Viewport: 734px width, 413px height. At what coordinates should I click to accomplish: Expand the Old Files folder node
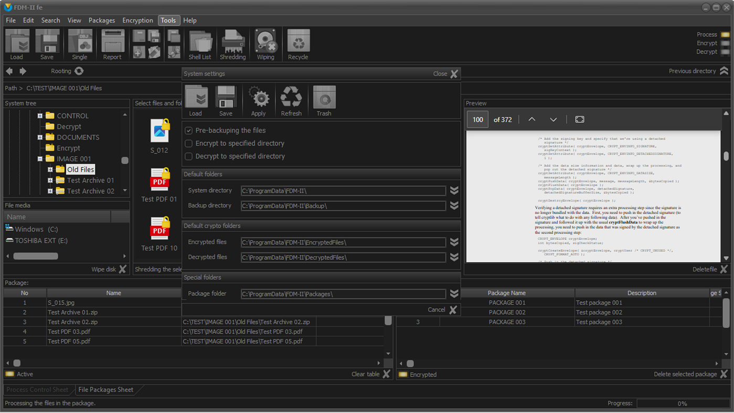50,170
